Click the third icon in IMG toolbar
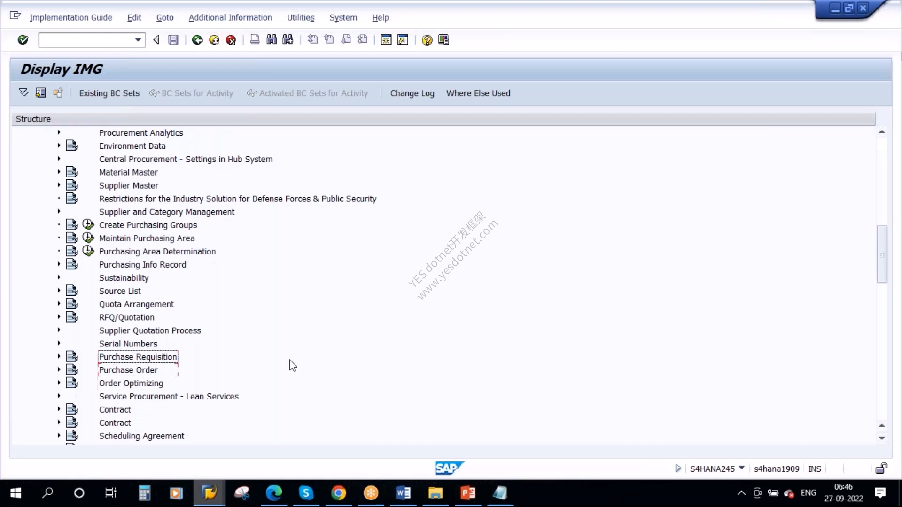Viewport: 902px width, 507px height. (58, 92)
